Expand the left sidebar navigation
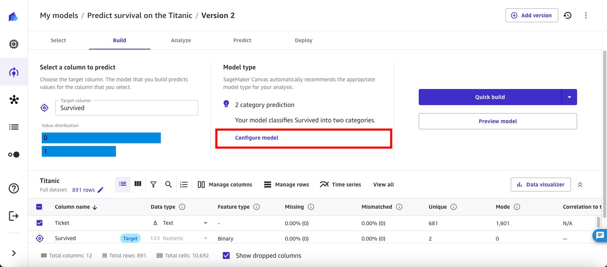 (x=14, y=253)
